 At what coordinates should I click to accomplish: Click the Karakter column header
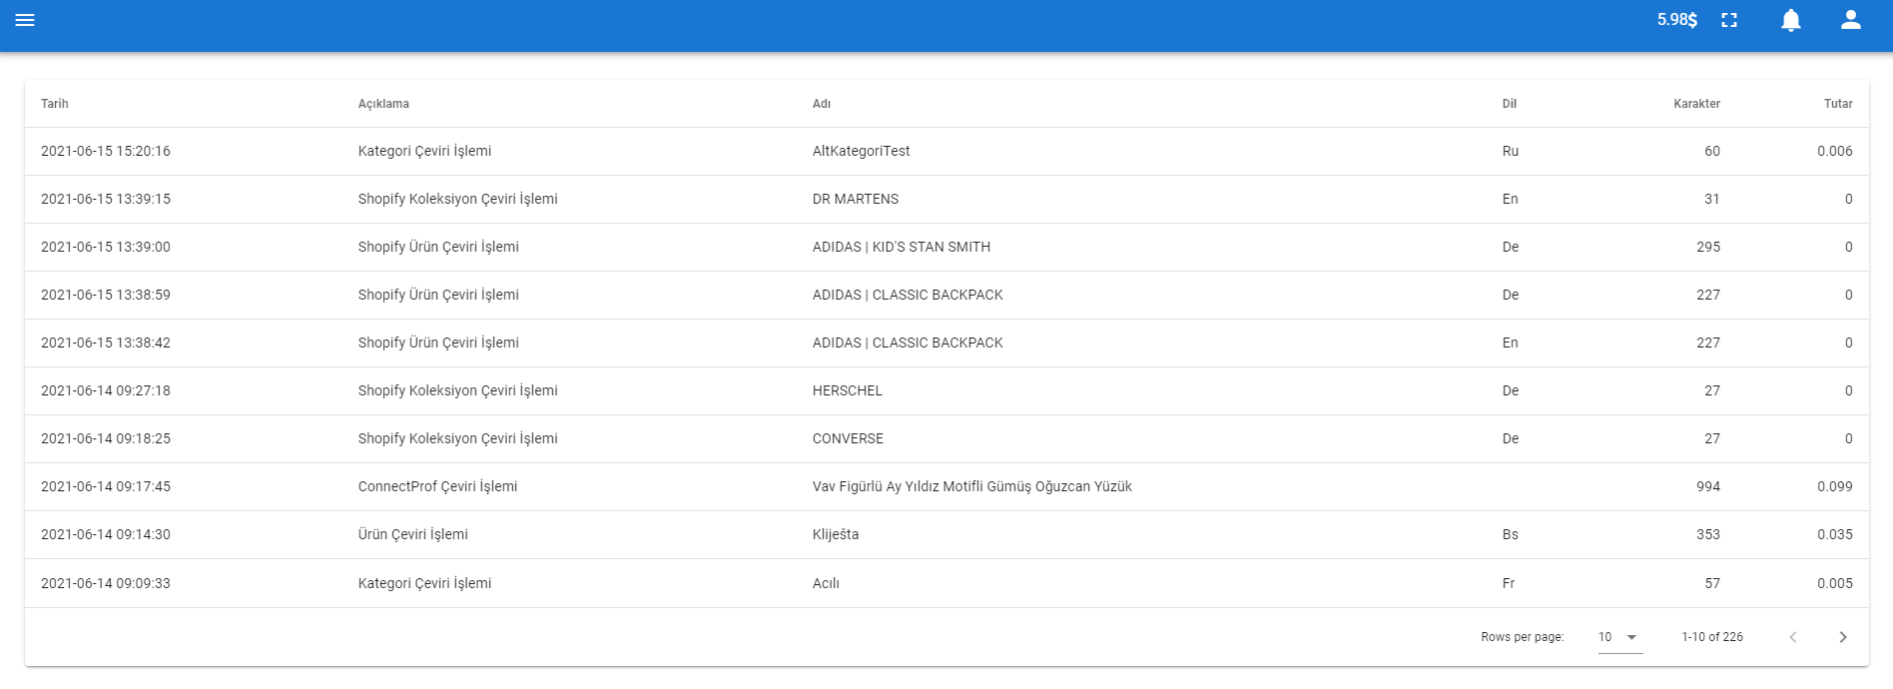coord(1697,104)
